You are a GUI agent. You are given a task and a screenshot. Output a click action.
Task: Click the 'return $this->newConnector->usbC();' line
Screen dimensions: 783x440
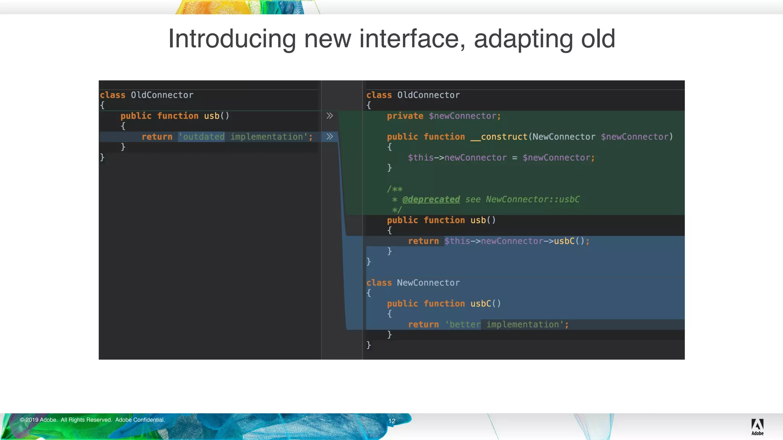[x=499, y=241]
